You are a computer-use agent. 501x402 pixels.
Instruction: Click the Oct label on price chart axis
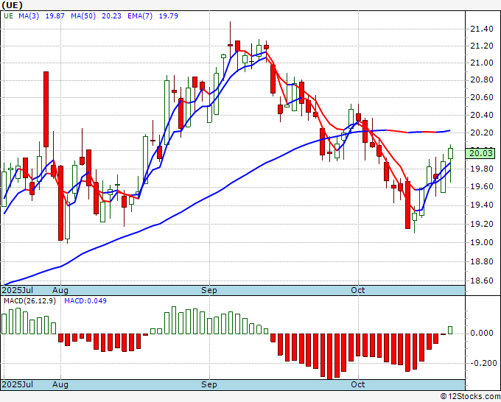[x=357, y=290]
